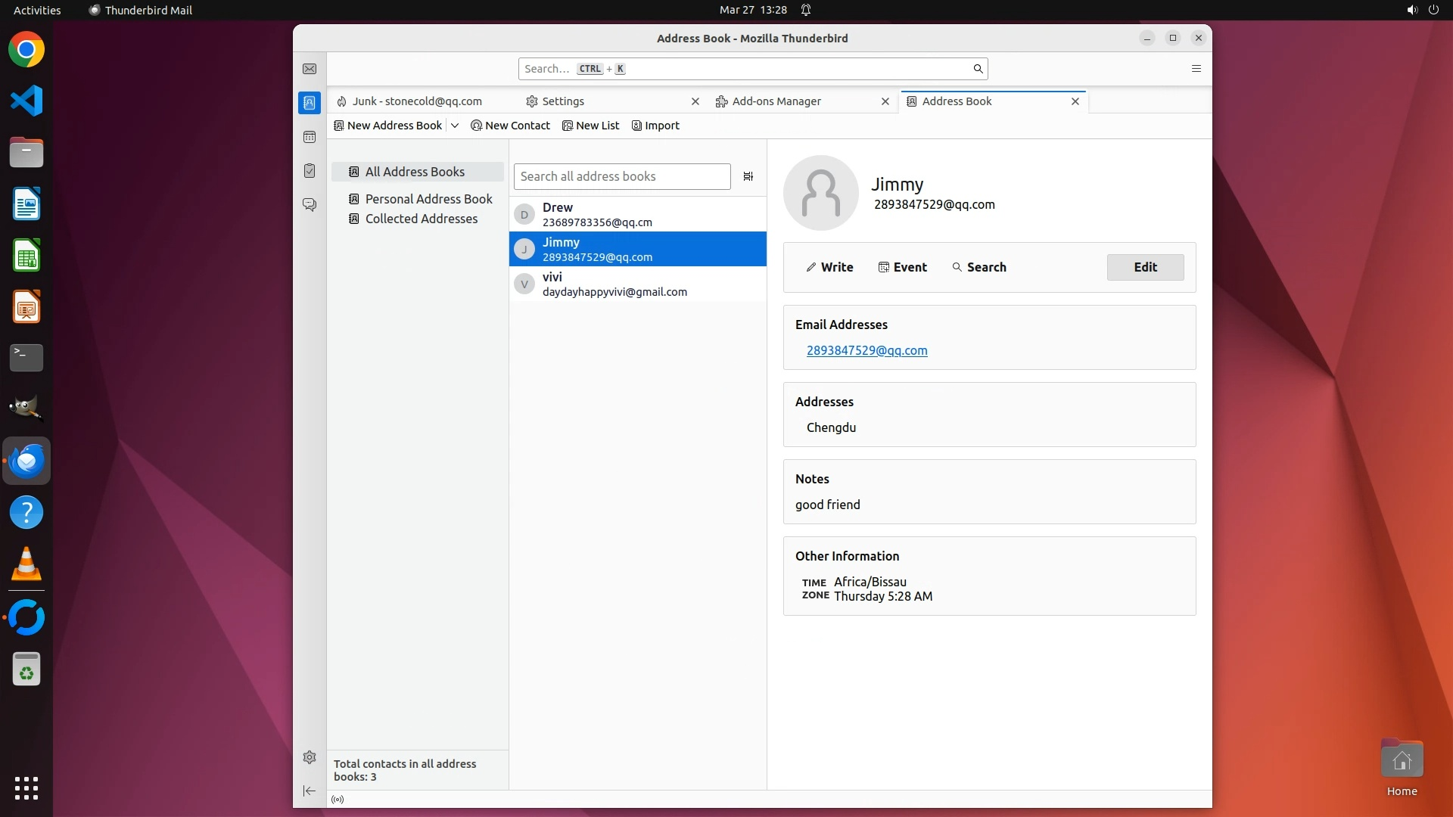The width and height of the screenshot is (1453, 817).
Task: Select the Personal Address Book
Action: click(428, 199)
